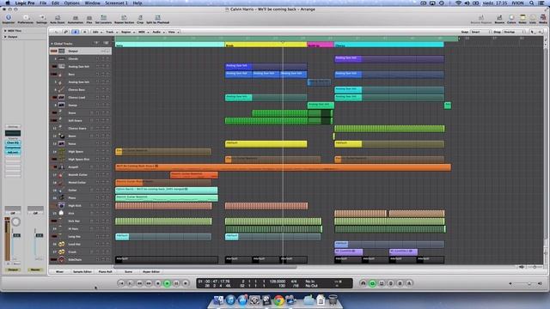Click the yellow Break arrangement marker
550x309 pixels.
(266, 45)
